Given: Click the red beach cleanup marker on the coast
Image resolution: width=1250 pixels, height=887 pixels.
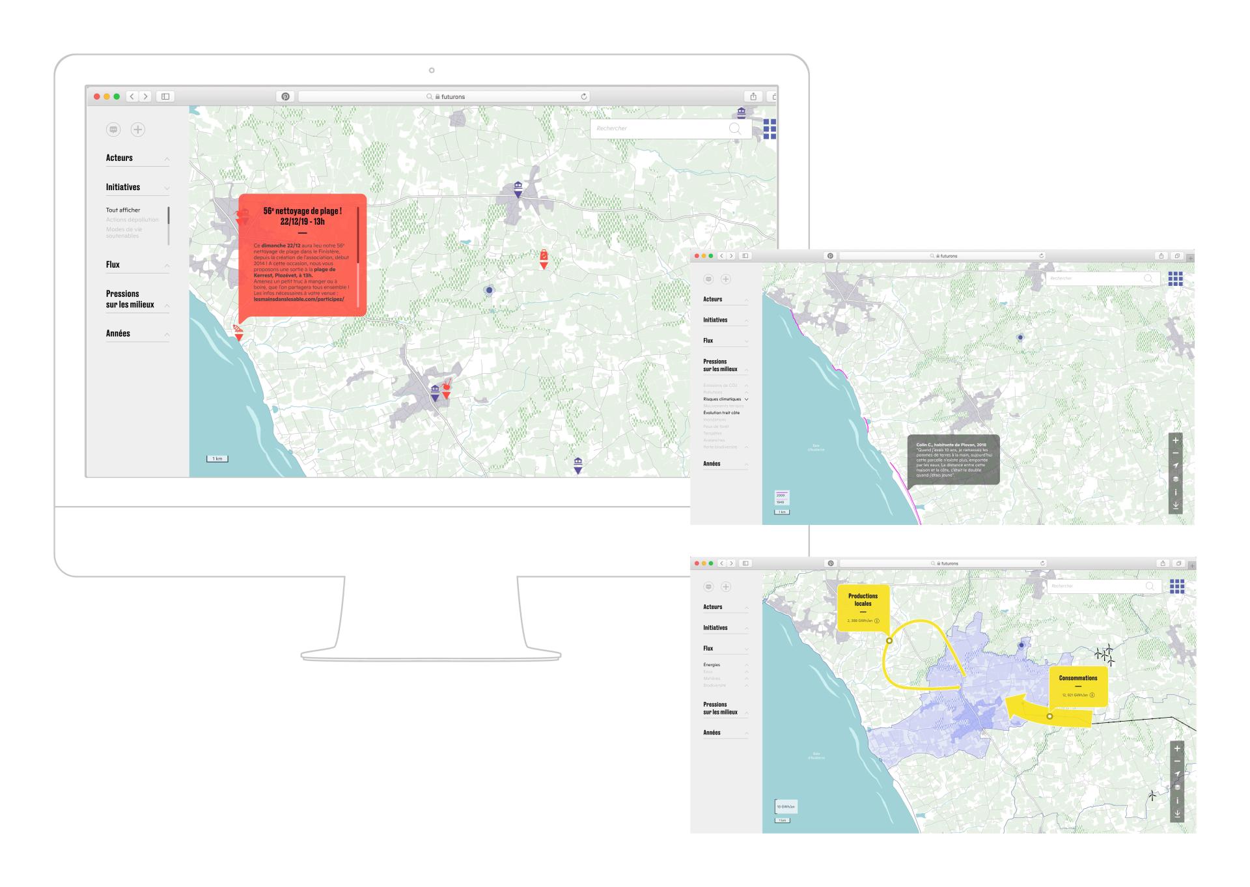Looking at the screenshot, I should click(238, 333).
